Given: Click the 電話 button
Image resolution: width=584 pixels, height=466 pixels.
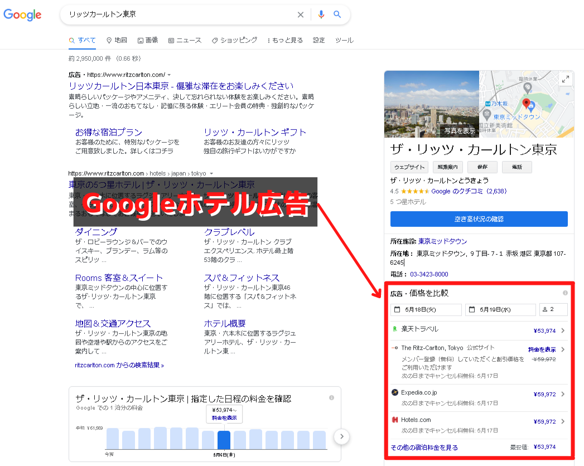Looking at the screenshot, I should coord(517,167).
